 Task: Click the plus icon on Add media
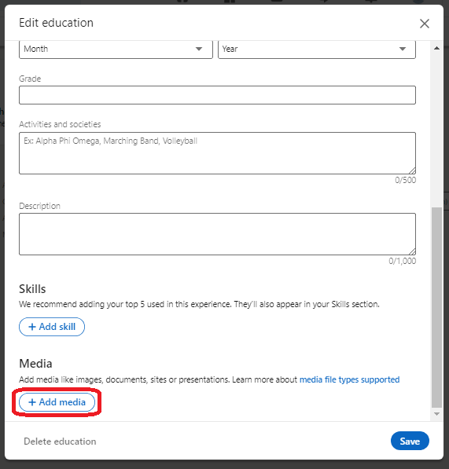[x=32, y=402]
